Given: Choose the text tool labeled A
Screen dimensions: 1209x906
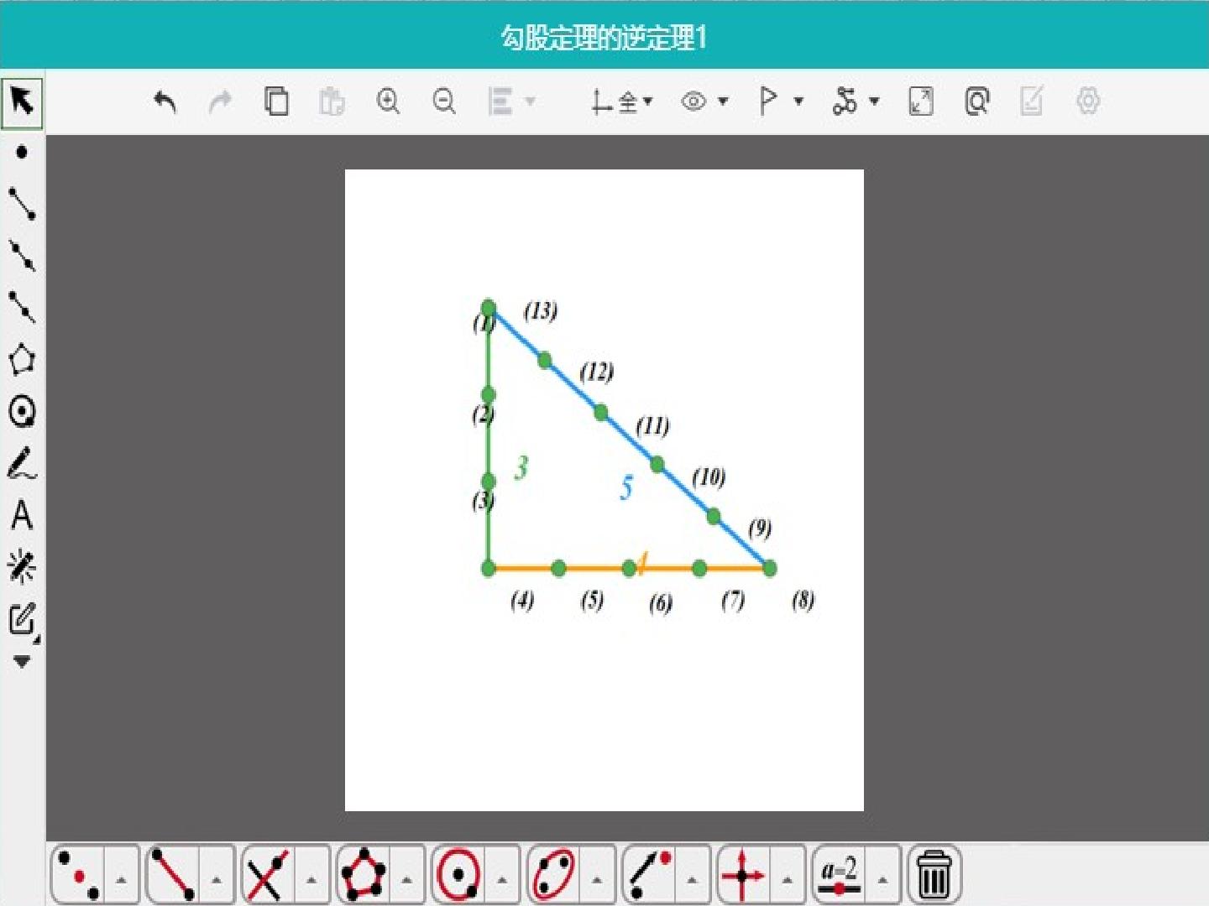Looking at the screenshot, I should coord(22,515).
